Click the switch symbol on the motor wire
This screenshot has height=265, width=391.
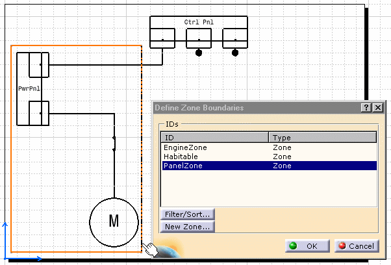114,144
